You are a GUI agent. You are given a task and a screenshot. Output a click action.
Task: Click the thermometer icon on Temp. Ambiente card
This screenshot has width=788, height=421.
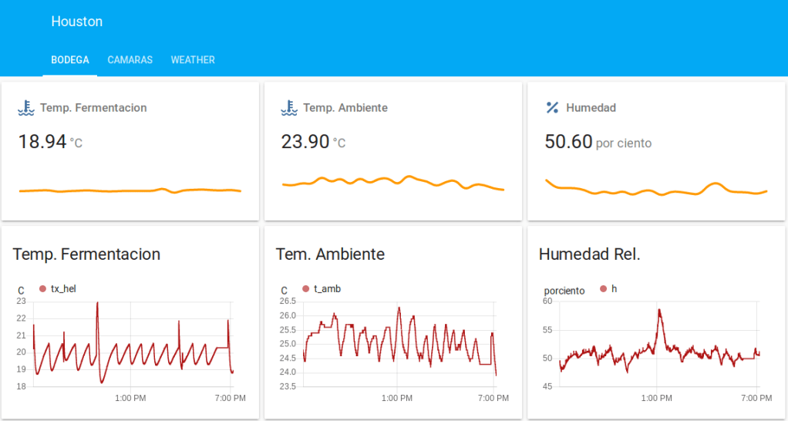[289, 108]
